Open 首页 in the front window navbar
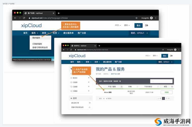Viewport: 192px width, 127px height. coord(72,62)
